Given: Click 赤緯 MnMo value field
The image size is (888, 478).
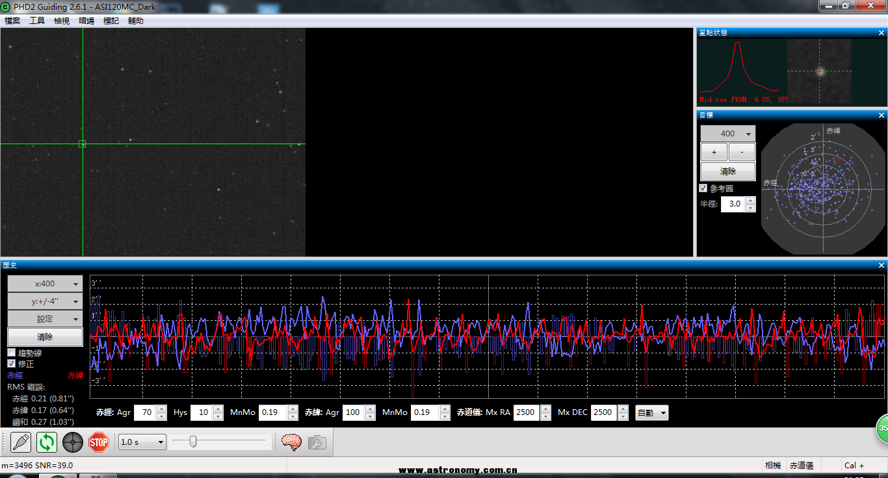Looking at the screenshot, I should coord(425,412).
